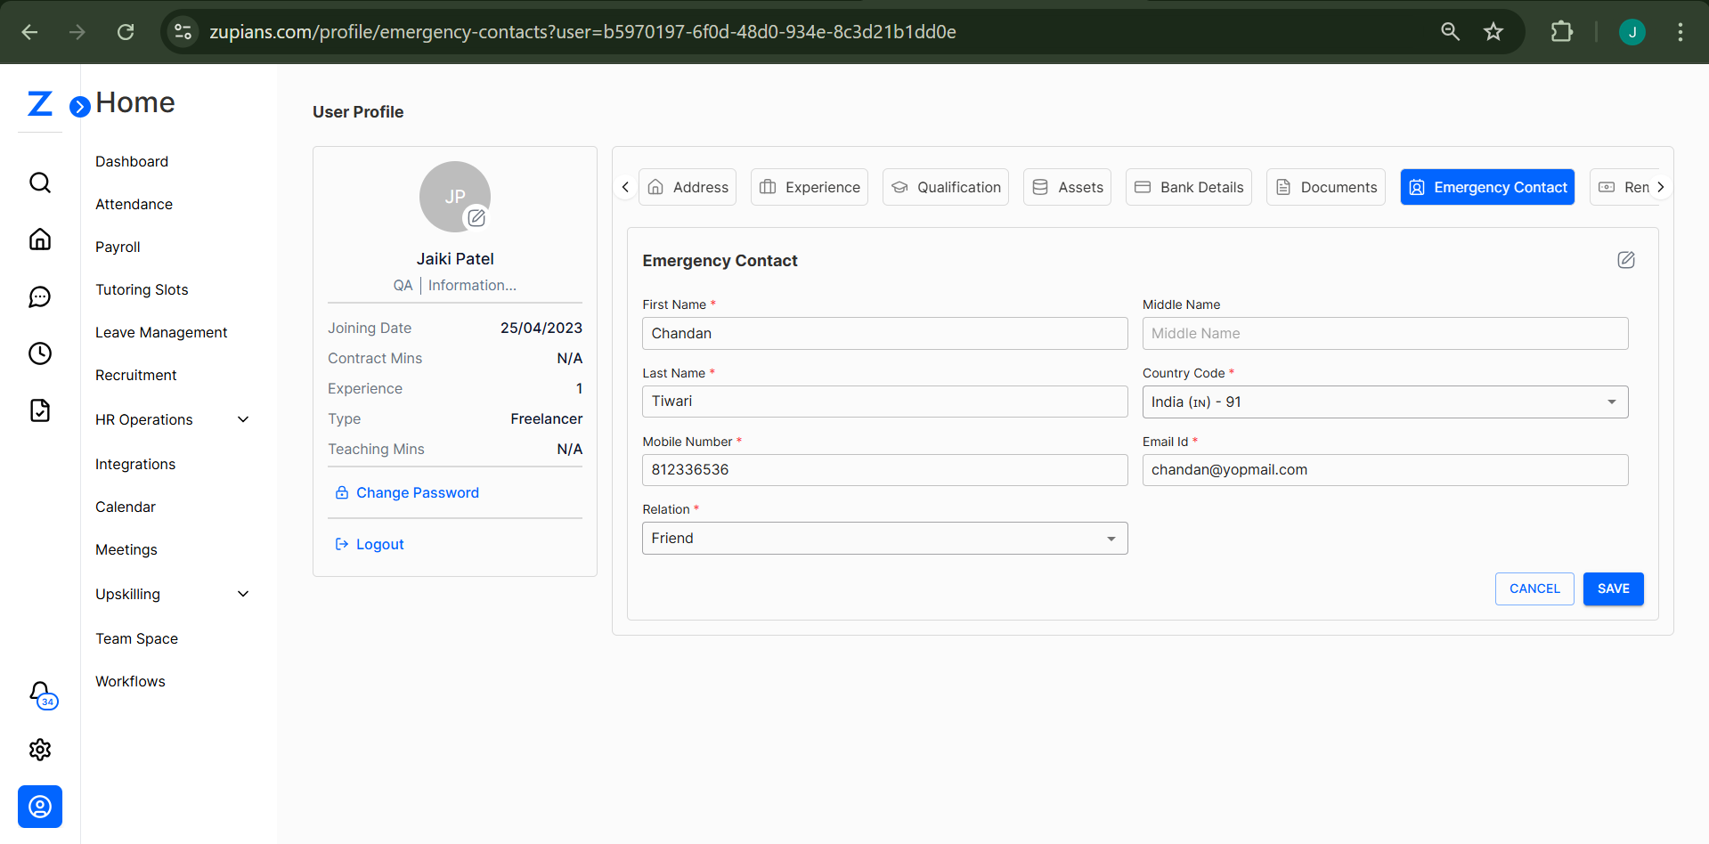Screen dimensions: 1709x844
Task: Open notifications bell with 34 badge
Action: [x=41, y=694]
